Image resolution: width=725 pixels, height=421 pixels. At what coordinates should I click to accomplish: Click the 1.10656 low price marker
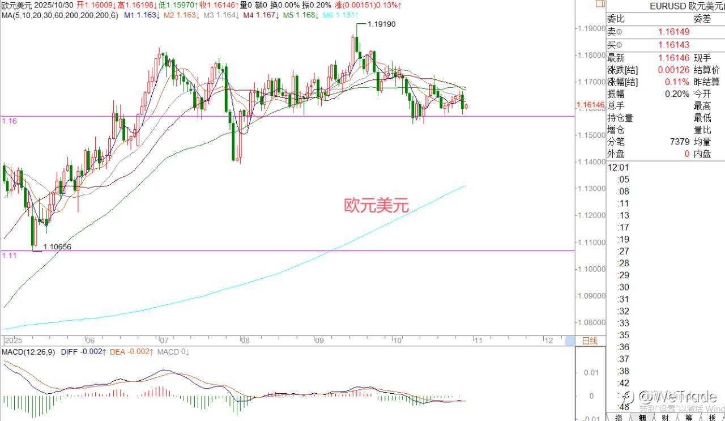pos(57,247)
